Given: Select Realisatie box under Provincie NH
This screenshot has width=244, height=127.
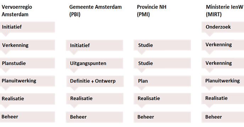Looking at the screenshot, I should (162, 98).
